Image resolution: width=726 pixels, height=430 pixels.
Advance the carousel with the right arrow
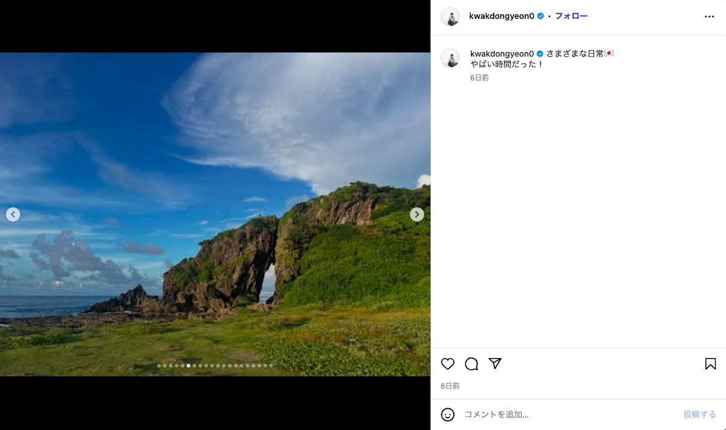point(416,214)
